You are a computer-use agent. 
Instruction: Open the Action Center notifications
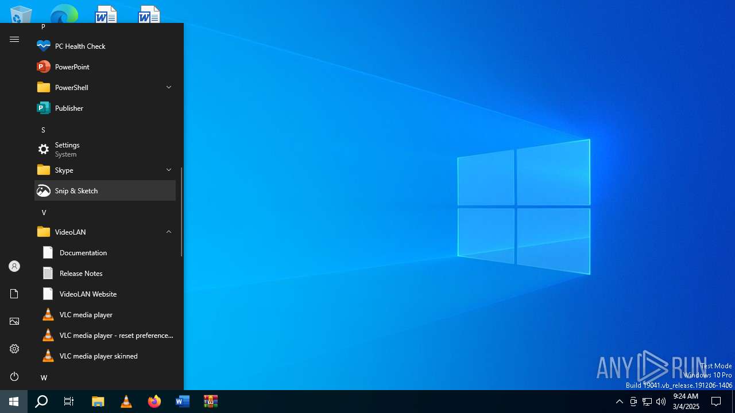pos(716,402)
